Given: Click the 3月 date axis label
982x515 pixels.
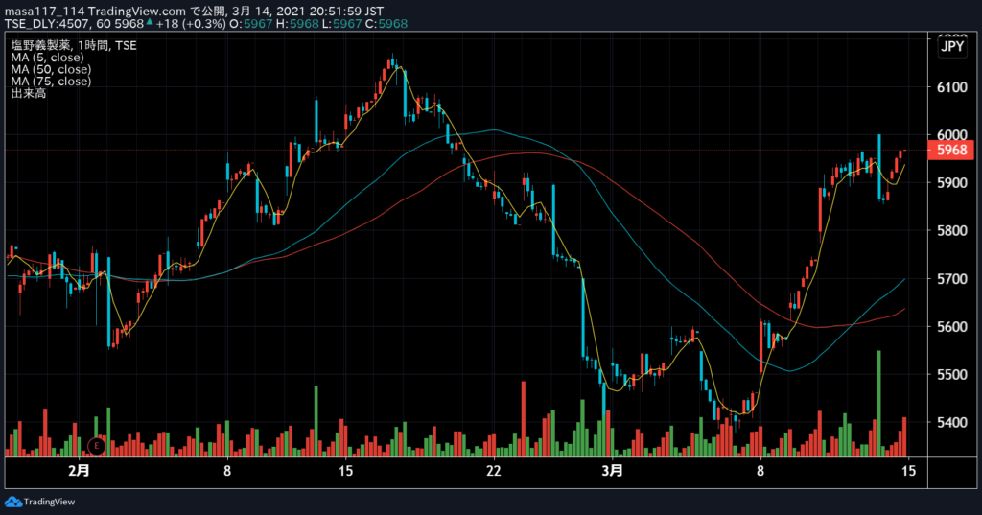Looking at the screenshot, I should click(x=613, y=470).
